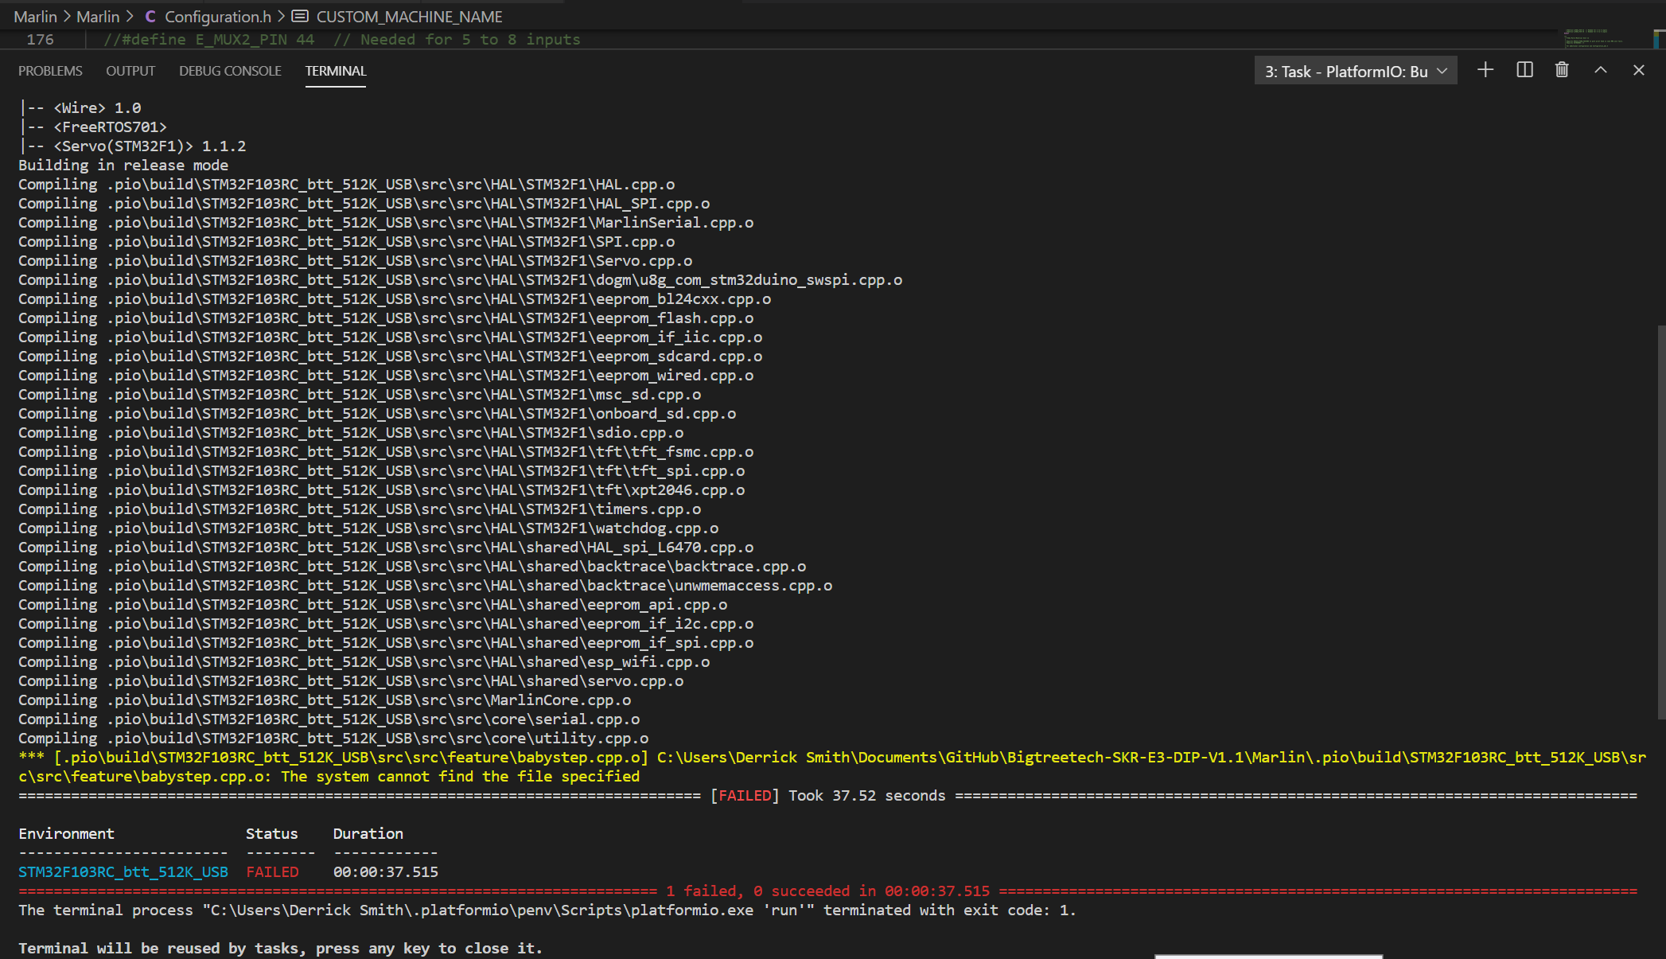Screen dimensions: 1666x959
Task: Maximize panel with the up chevron
Action: point(1601,71)
